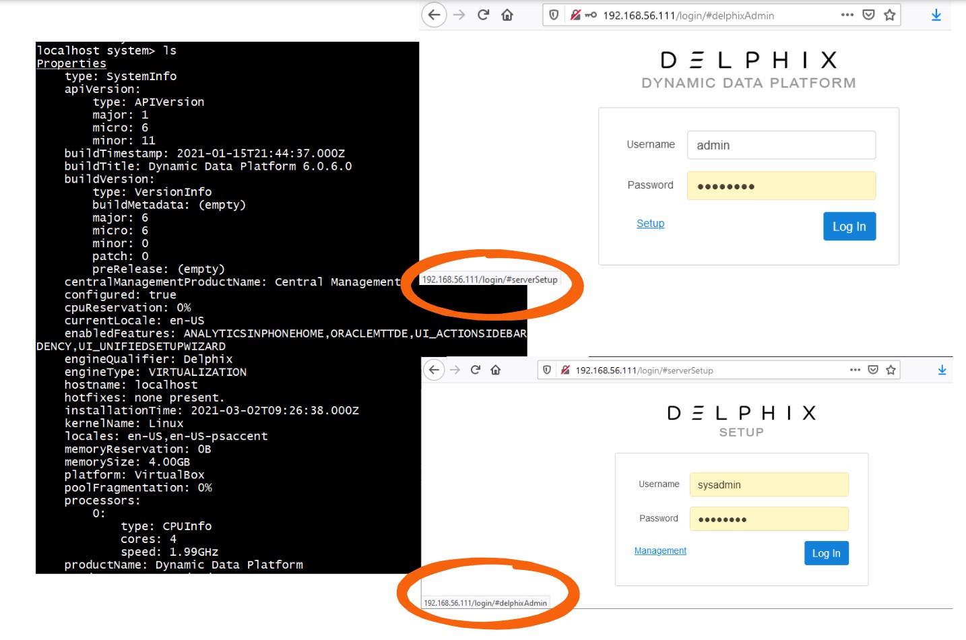Viewport: 966px width, 640px height.
Task: Reload the delphixAdmin login page
Action: tap(483, 15)
